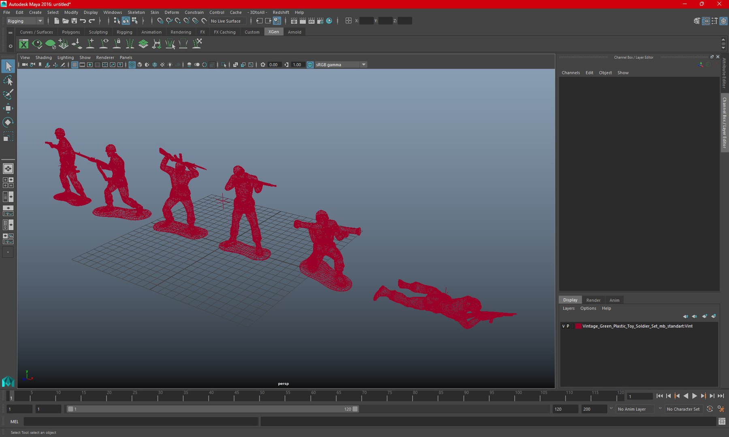
Task: Click the time range slider bar
Action: click(x=213, y=409)
